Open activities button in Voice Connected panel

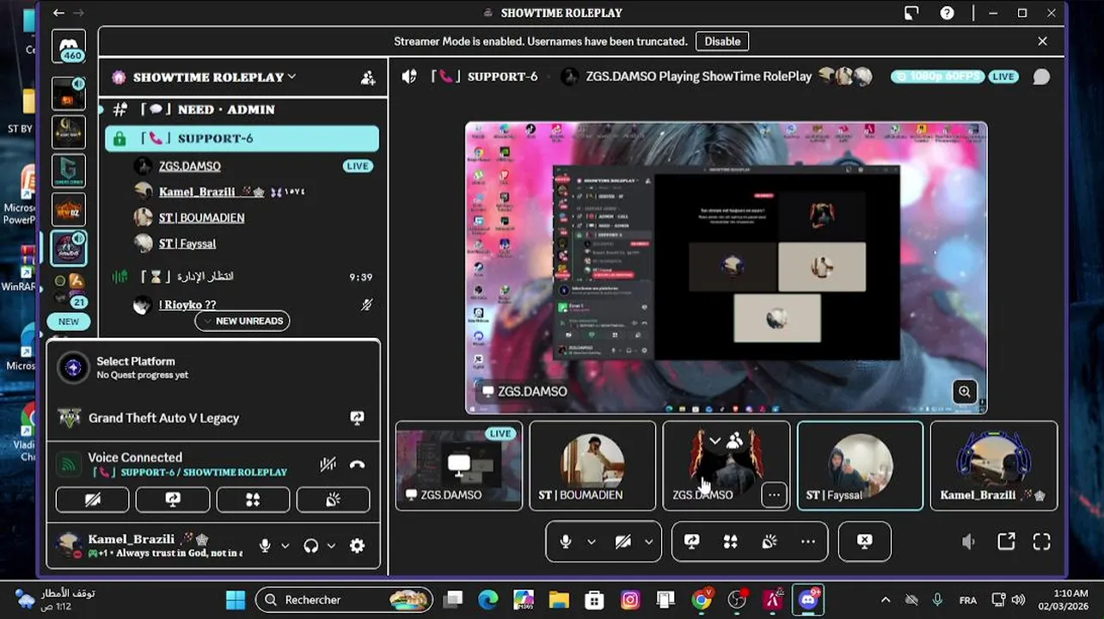coord(253,499)
